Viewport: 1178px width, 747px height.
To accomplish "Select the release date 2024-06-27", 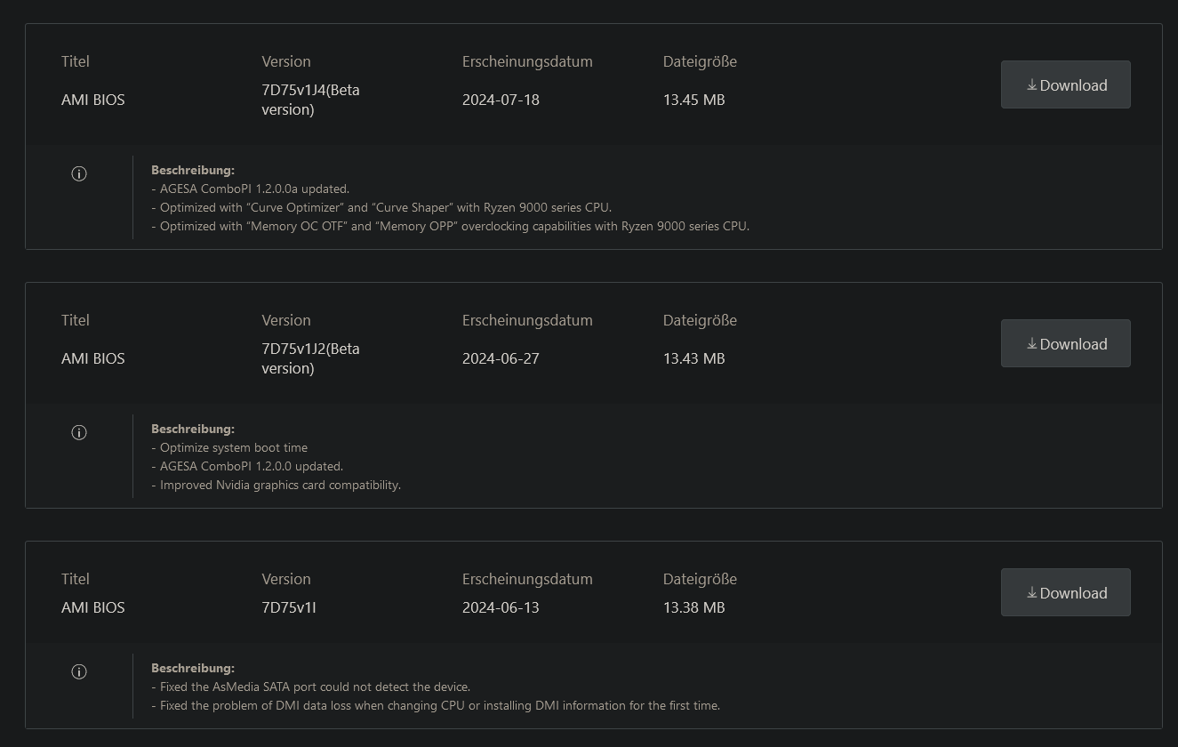I will click(x=501, y=358).
